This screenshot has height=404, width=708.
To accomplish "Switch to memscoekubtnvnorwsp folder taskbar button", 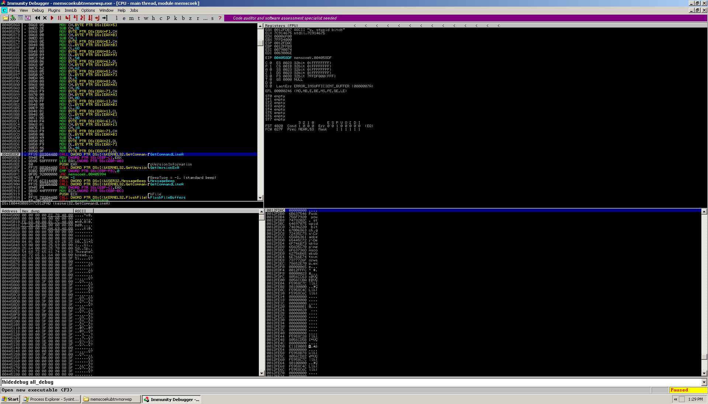I will (x=111, y=399).
